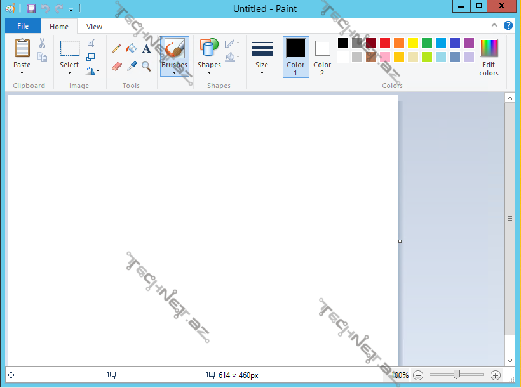Open Edit colors dialog
This screenshot has height=388, width=521.
click(x=489, y=57)
